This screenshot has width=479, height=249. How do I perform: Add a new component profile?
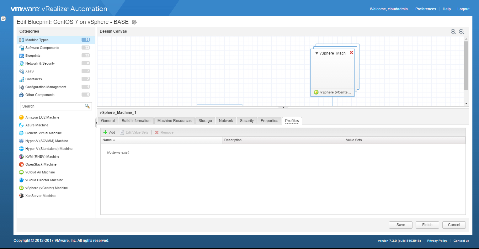point(109,132)
